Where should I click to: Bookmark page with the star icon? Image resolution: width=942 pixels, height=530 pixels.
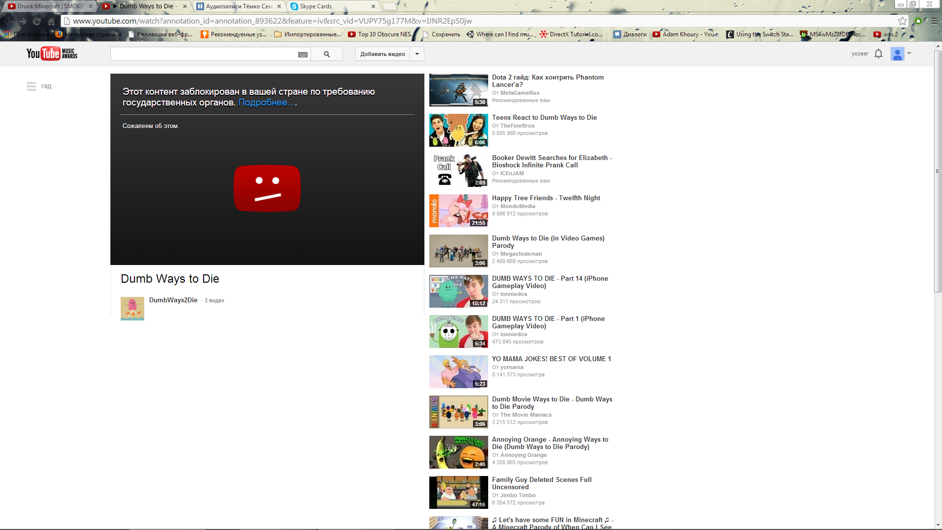pyautogui.click(x=902, y=21)
